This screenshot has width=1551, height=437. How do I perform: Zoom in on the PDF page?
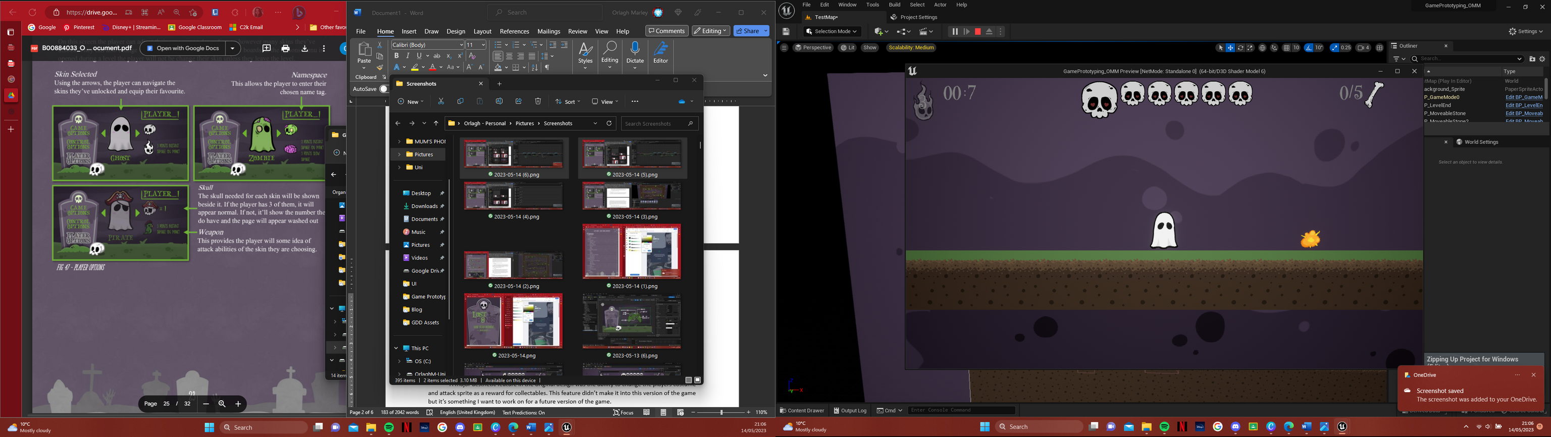tap(238, 404)
